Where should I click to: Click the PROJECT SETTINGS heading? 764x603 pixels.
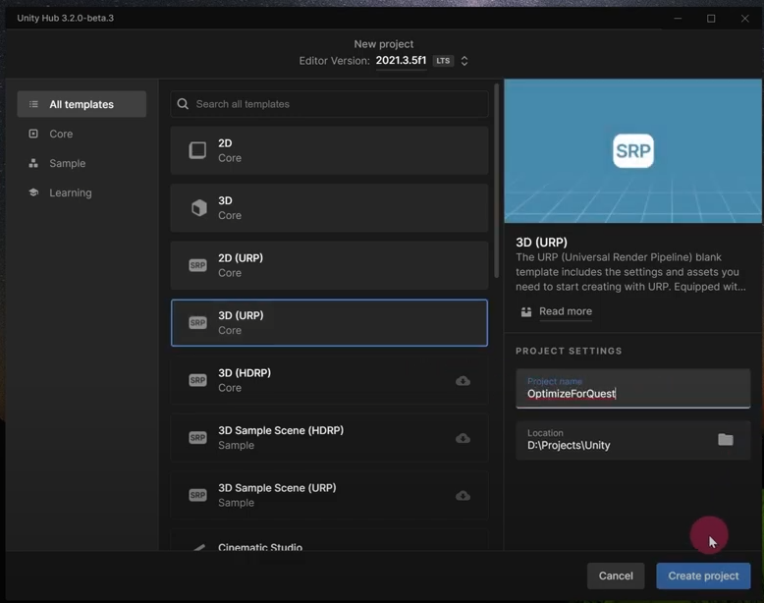[x=569, y=351]
